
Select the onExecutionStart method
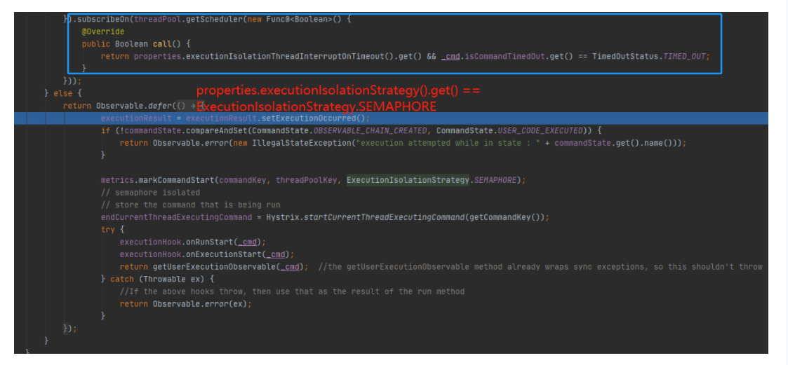pyautogui.click(x=224, y=254)
